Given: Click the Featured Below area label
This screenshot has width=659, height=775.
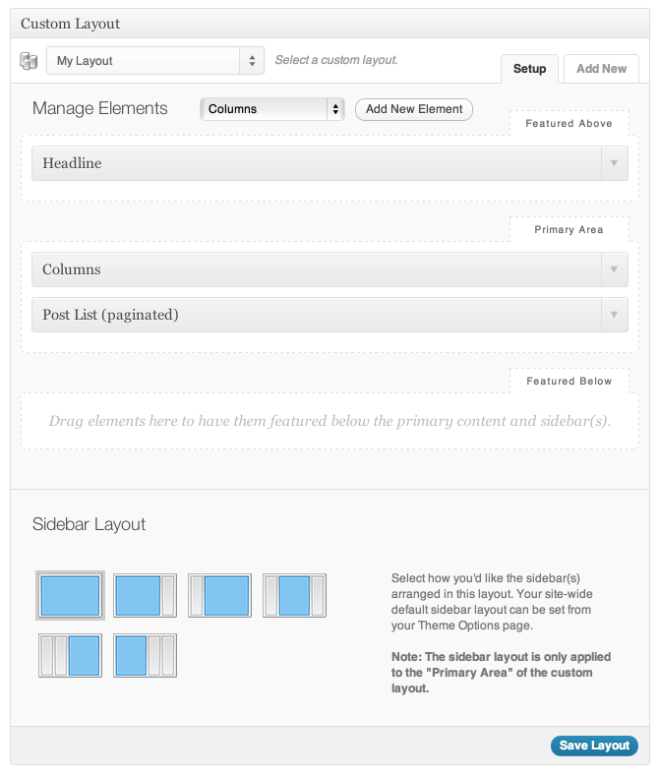Looking at the screenshot, I should (x=569, y=381).
